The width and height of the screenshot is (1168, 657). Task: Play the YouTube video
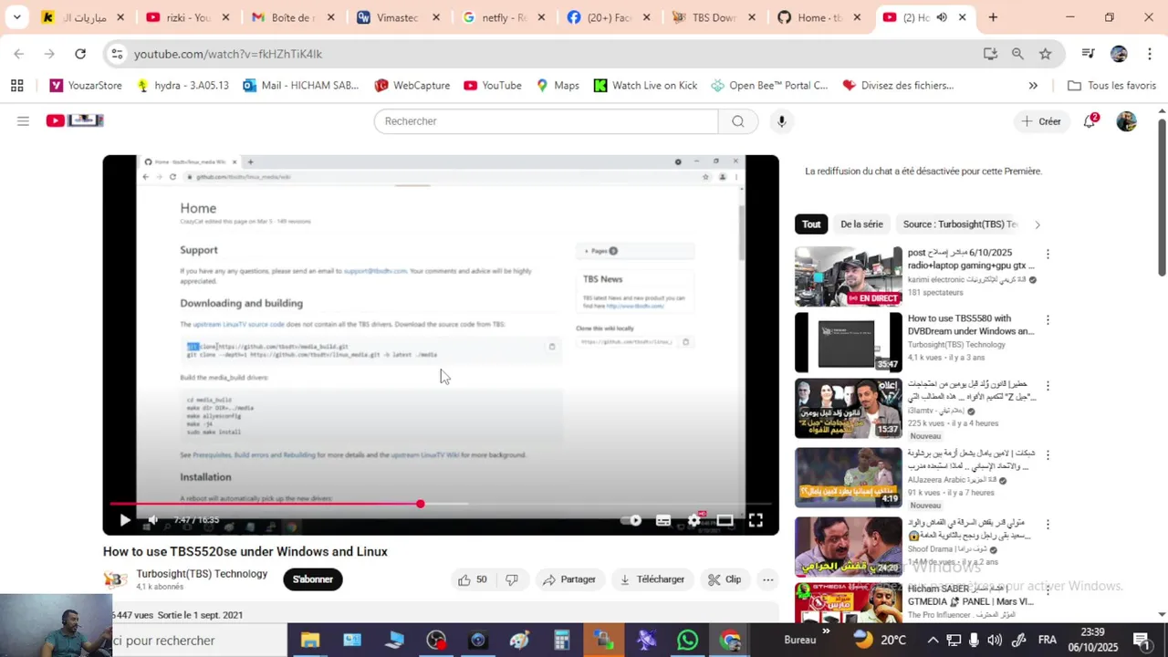click(125, 520)
